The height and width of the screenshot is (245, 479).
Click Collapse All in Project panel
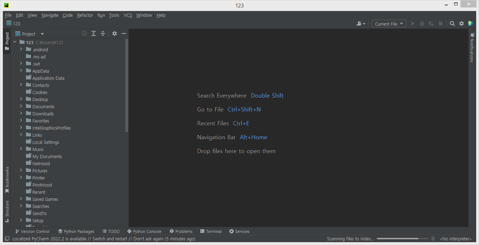103,33
